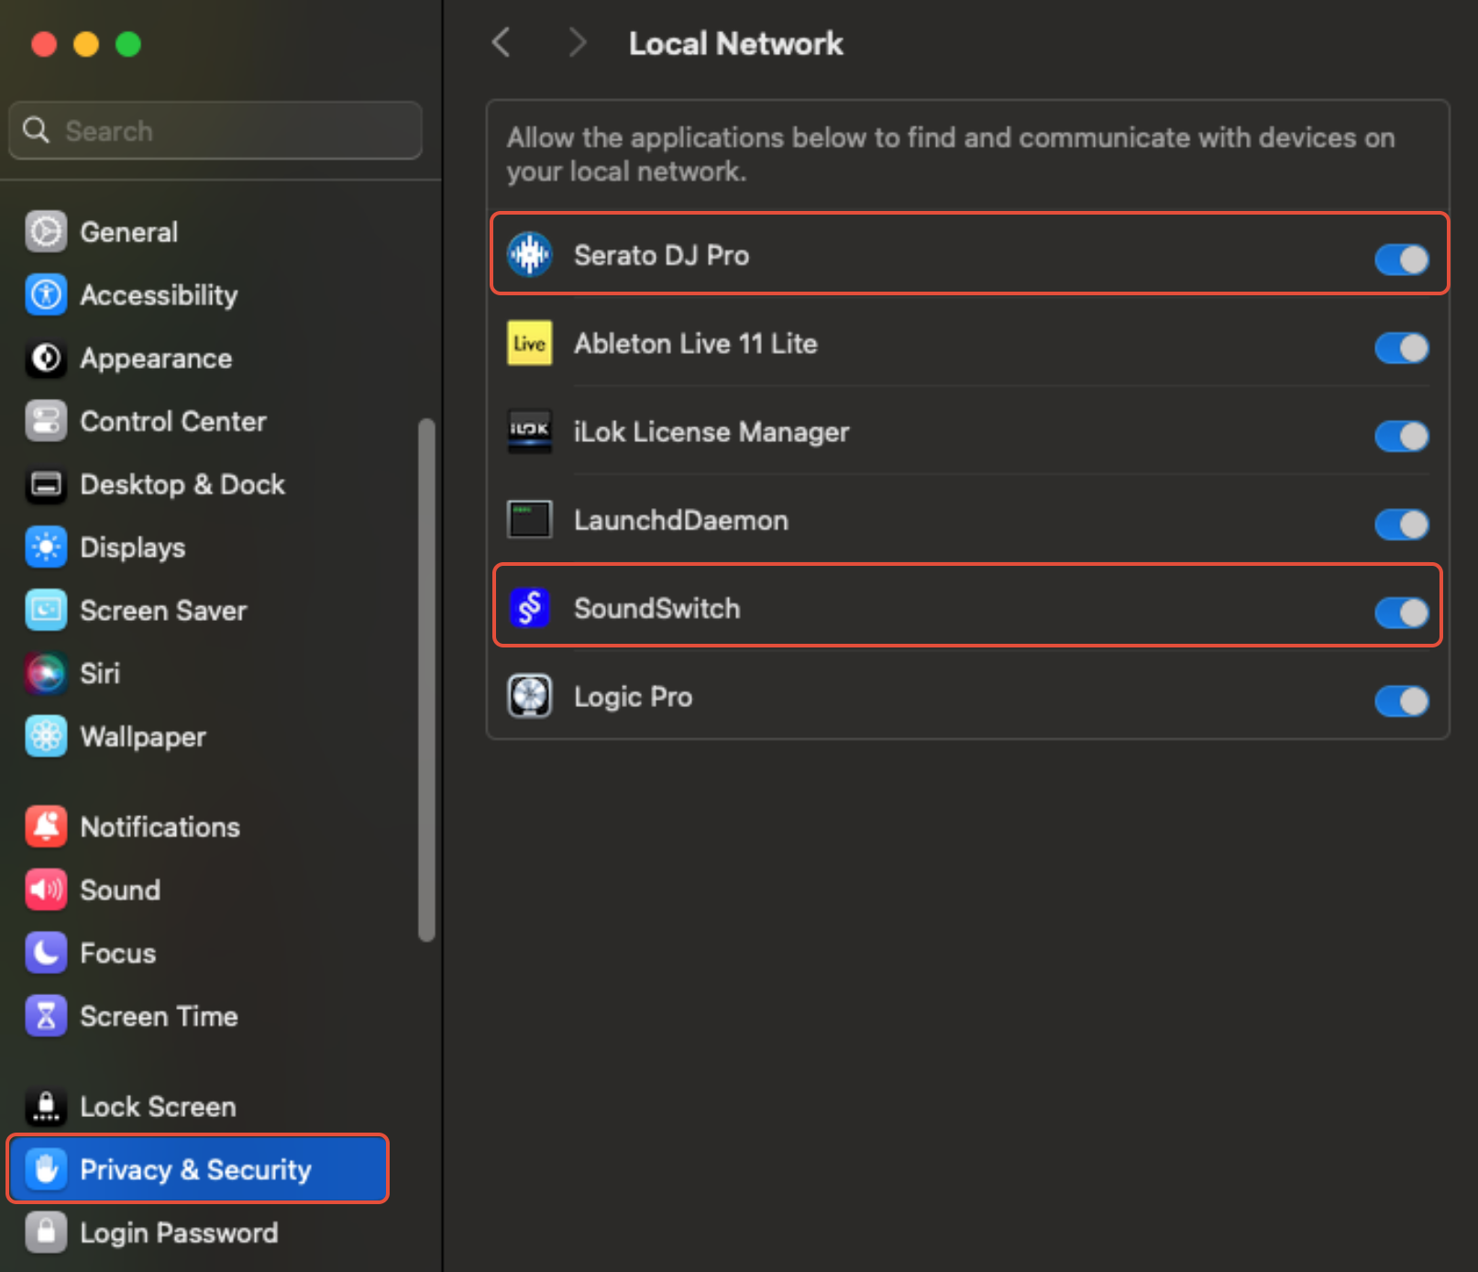
Task: Open Displays settings
Action: tap(133, 548)
